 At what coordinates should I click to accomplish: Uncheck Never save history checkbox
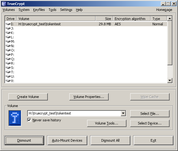pos(29,120)
